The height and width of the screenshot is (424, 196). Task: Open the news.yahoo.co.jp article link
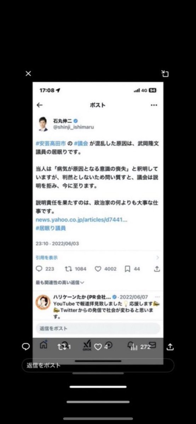coord(81,220)
